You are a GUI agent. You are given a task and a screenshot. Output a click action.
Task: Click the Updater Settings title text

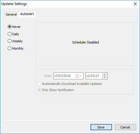(14, 4)
